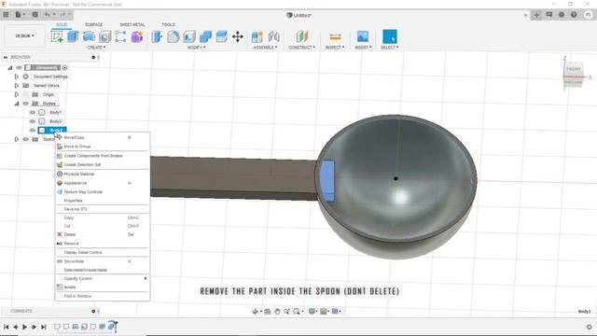Click the ViewCube front face
Screen dimensions: 597x336
(574, 69)
